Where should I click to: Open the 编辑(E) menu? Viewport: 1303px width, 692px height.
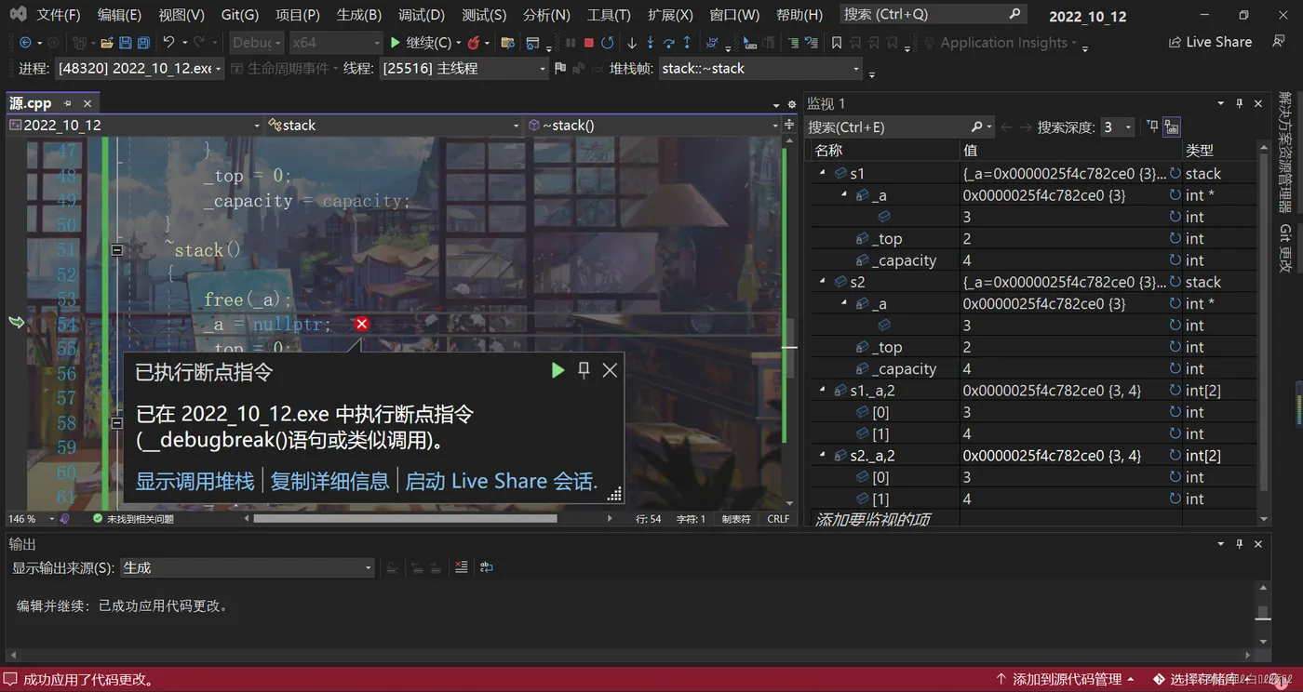point(119,15)
